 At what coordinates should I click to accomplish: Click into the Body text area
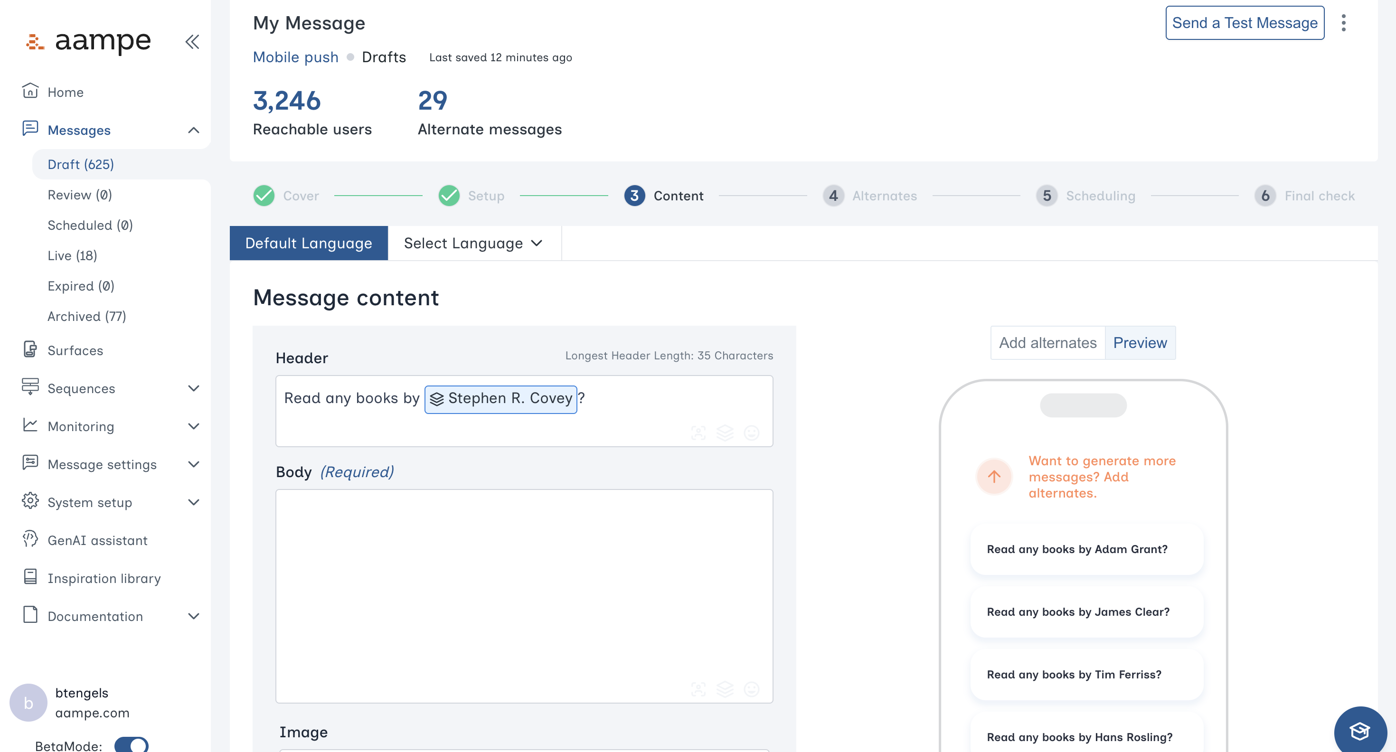524,596
